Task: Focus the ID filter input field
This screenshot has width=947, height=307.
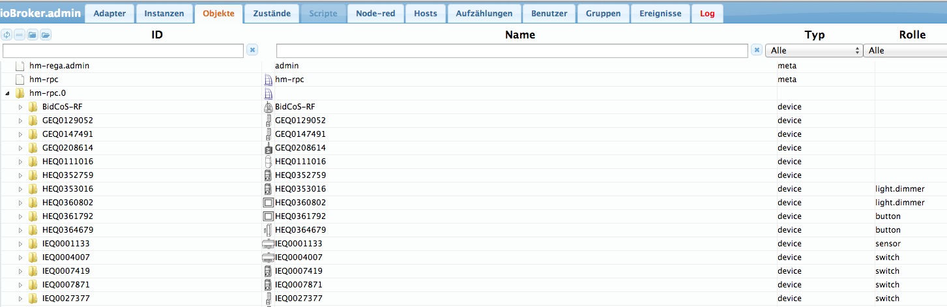Action: [x=123, y=50]
